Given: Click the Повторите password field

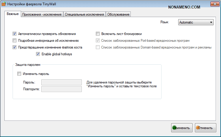Looking at the screenshot, I should (62, 89).
